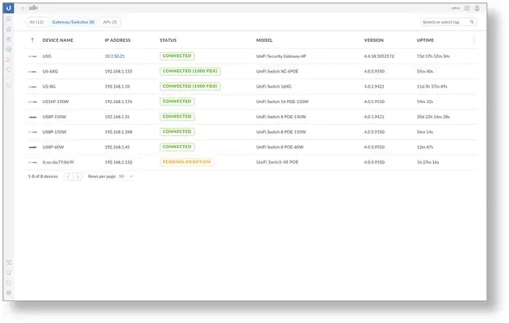Click the US-XG device icon
509x323 pixels.
(x=32, y=87)
